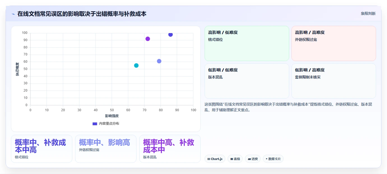Click the title 在线文档常见误区的影响取决于出错概率与补救成本

[x=82, y=14]
